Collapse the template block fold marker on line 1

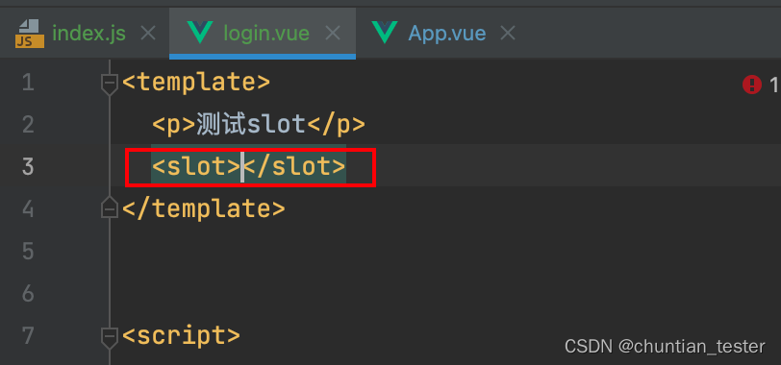point(109,84)
